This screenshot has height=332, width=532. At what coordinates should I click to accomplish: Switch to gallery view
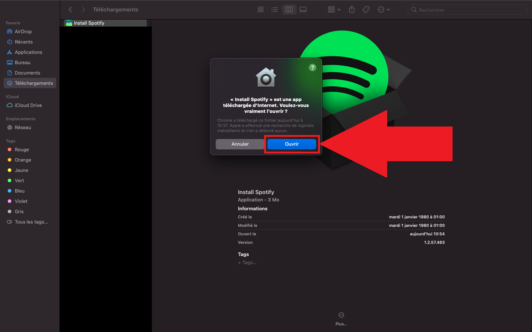(x=303, y=10)
